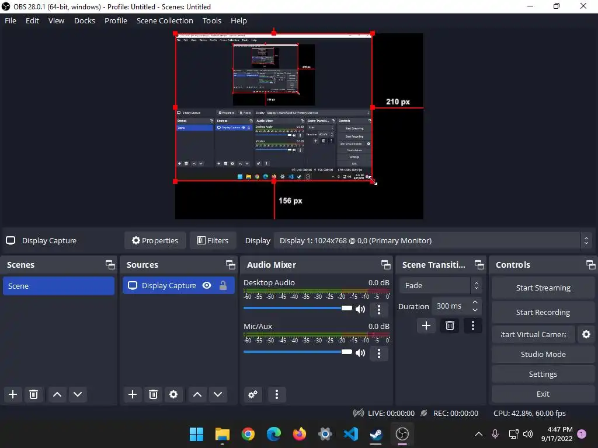Viewport: 598px width, 448px height.
Task: Mute Mic/Aux speaker icon
Action: (x=360, y=353)
